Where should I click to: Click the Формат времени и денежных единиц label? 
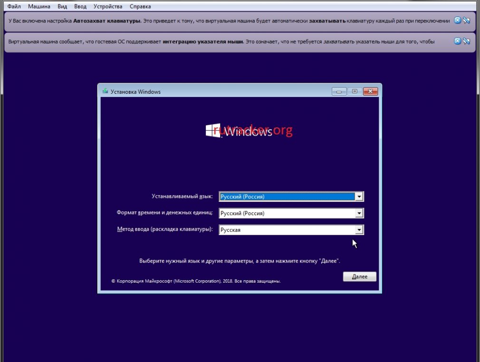click(165, 213)
